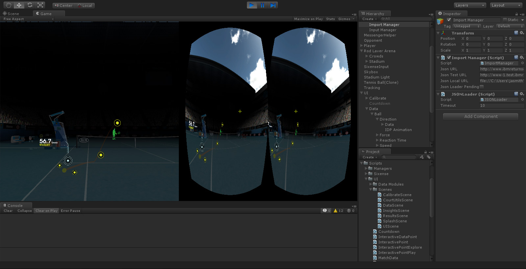This screenshot has height=269, width=526.
Task: Expand the Player hierarchy item
Action: point(362,46)
